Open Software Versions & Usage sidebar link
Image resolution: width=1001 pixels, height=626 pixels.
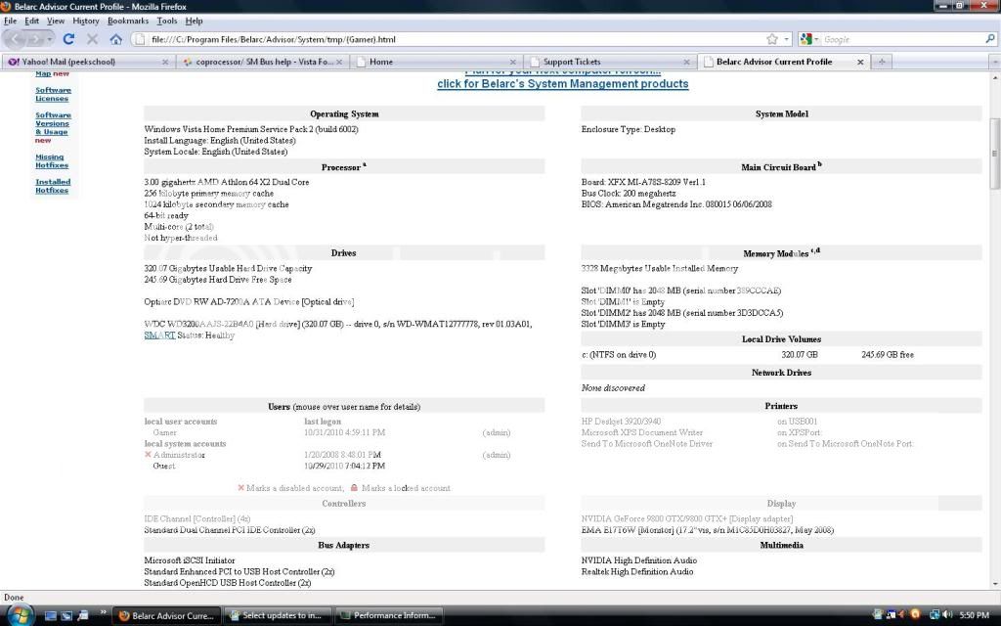coord(53,123)
